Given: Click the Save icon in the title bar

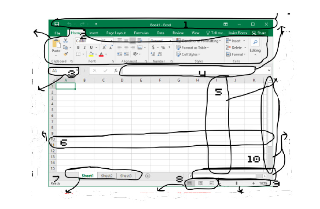Looking at the screenshot, I should click(x=57, y=24).
